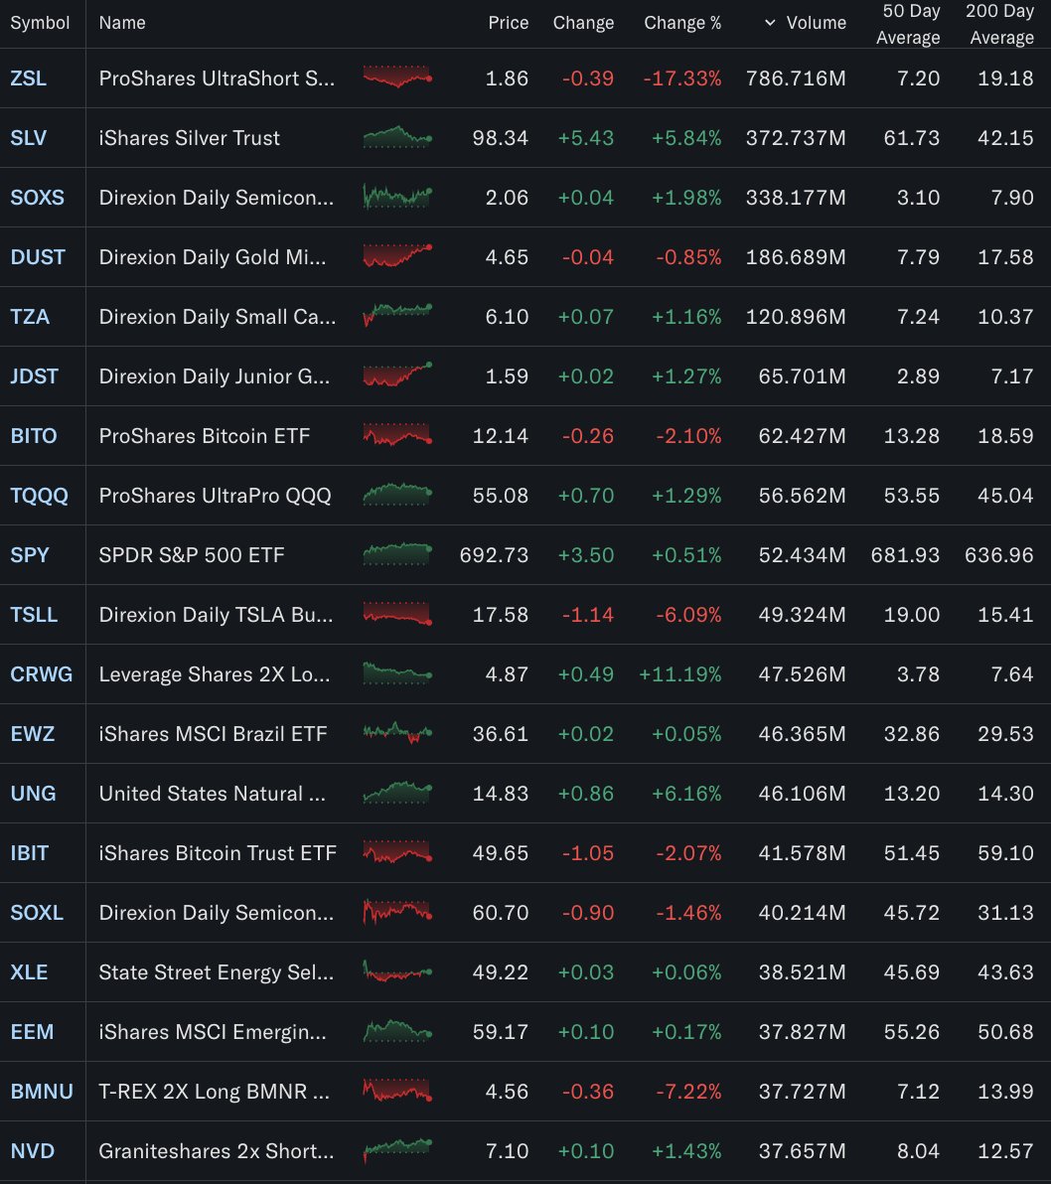
Task: Select the EEM emerging markets ticker
Action: pyautogui.click(x=31, y=1031)
